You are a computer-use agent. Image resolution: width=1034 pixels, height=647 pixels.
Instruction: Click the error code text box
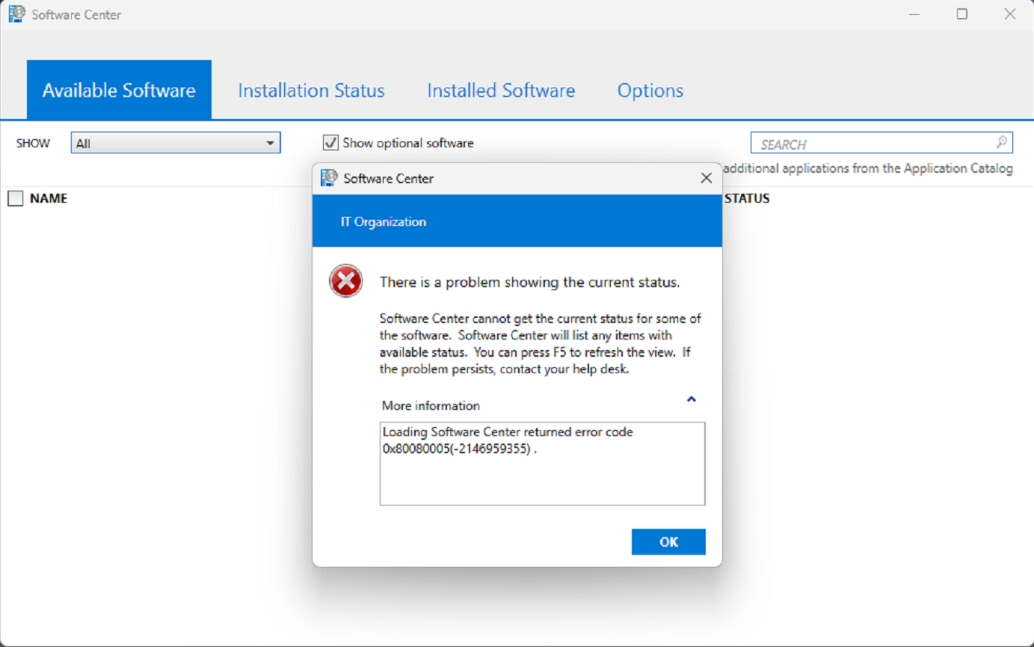pyautogui.click(x=542, y=464)
